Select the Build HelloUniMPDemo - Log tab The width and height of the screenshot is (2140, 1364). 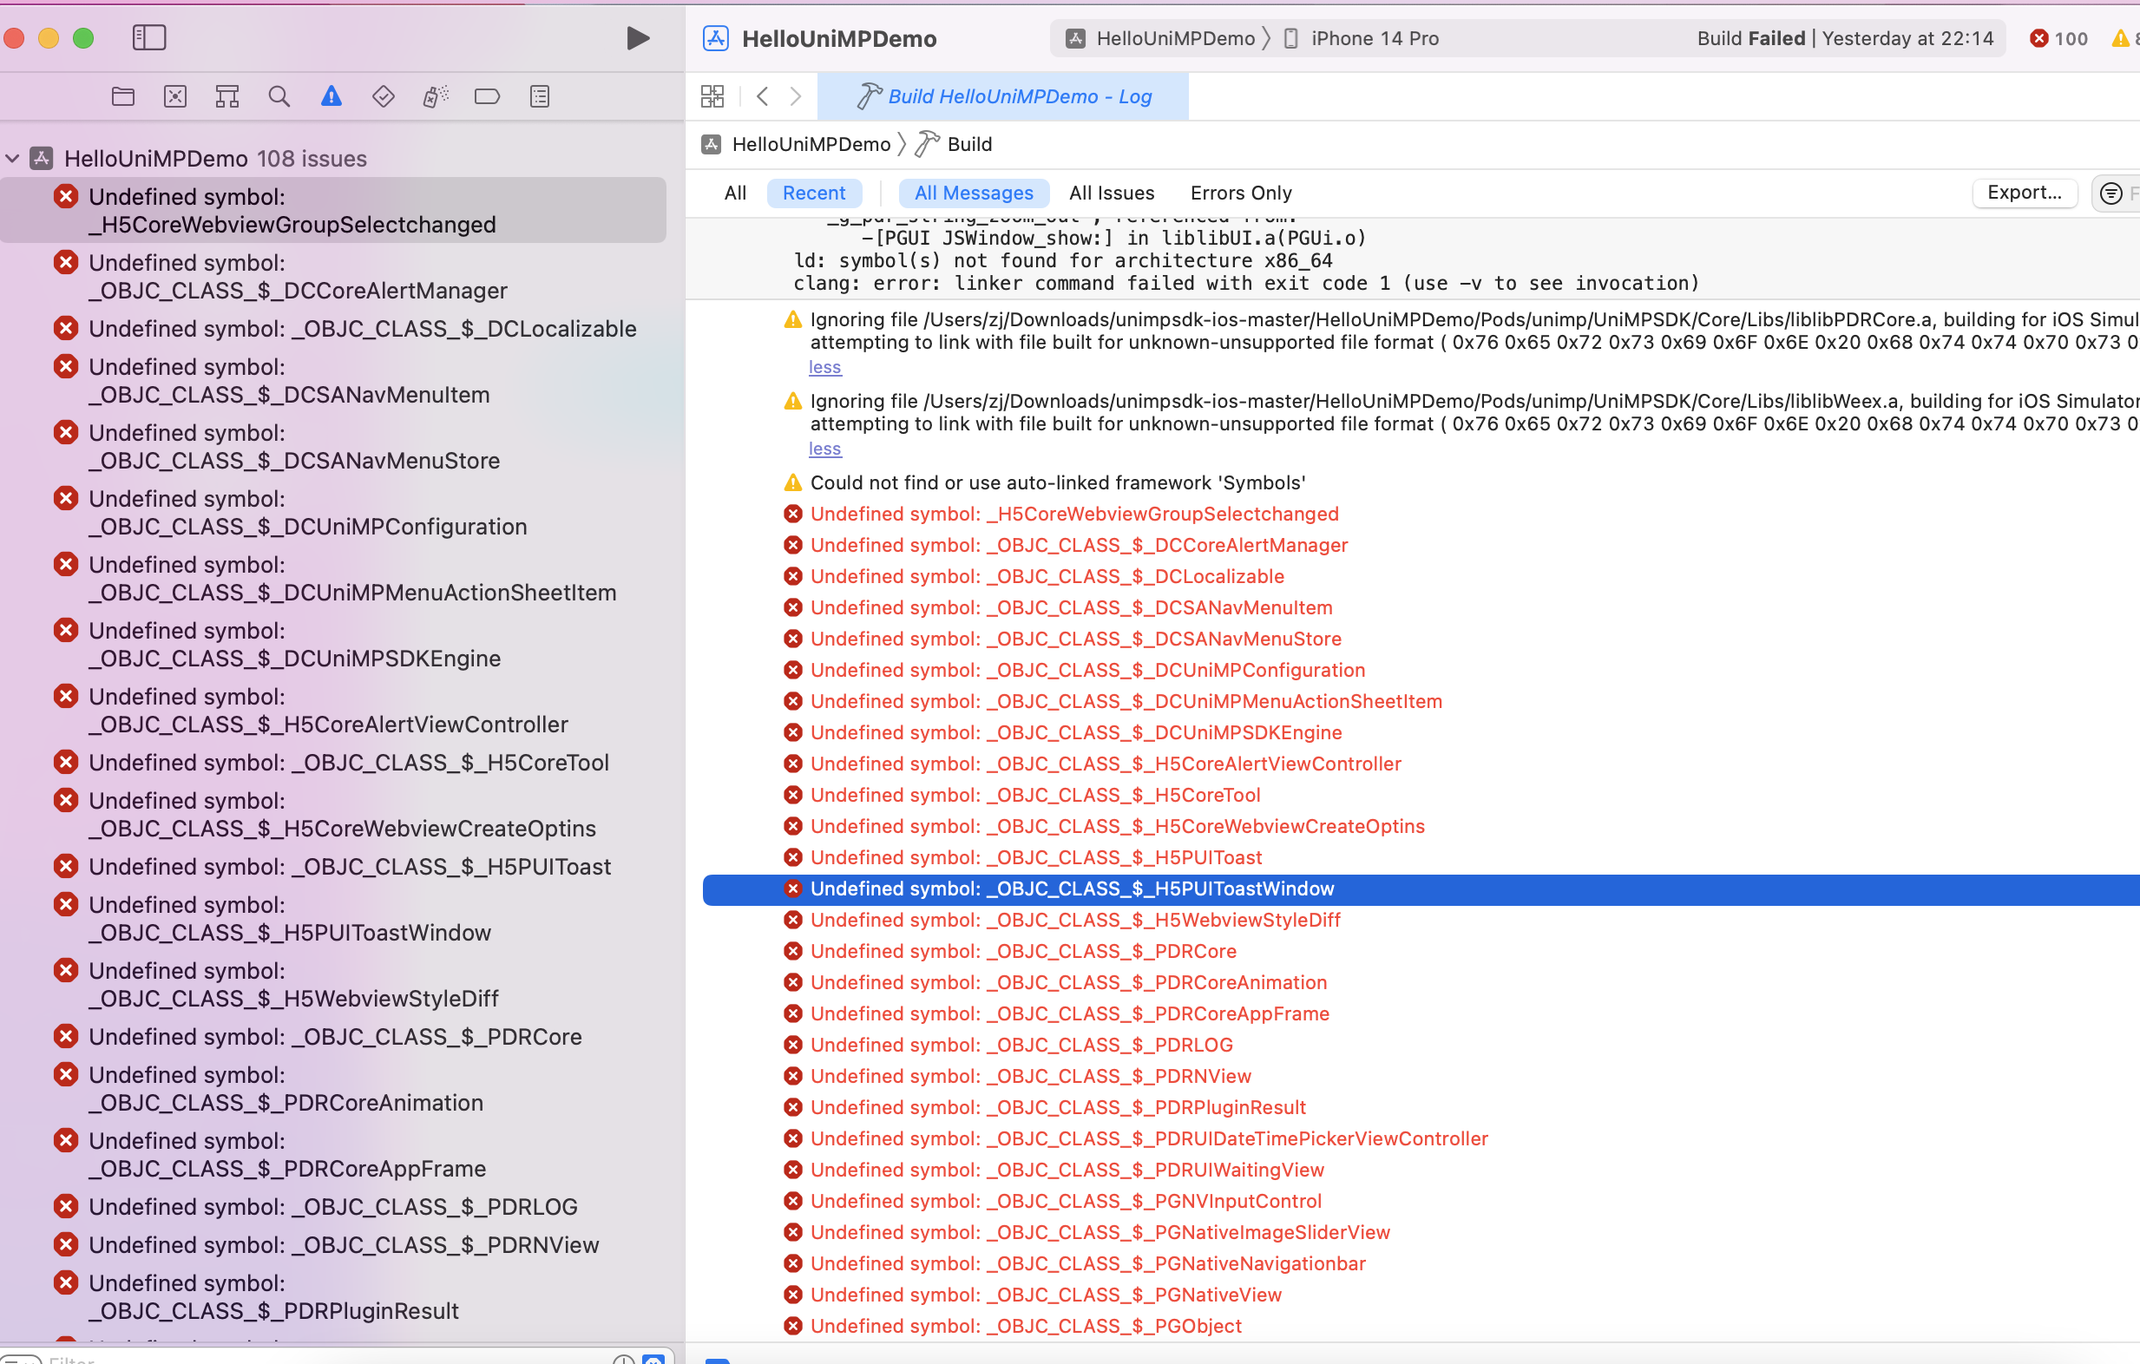coord(1003,96)
